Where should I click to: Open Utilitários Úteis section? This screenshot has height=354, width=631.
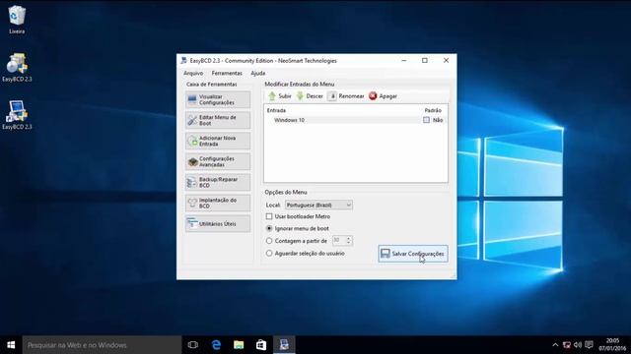(218, 224)
